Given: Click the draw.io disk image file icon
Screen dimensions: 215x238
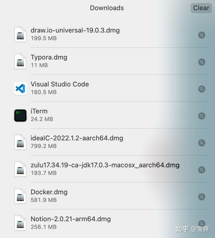Looking at the screenshot, I should click(x=20, y=35).
